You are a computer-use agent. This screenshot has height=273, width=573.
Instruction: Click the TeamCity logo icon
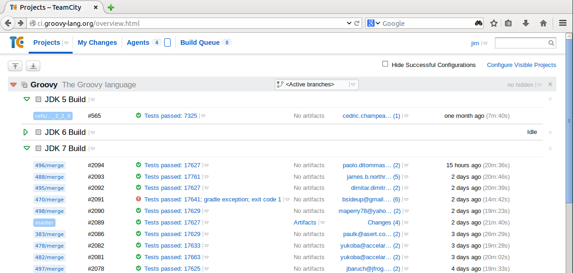tap(17, 42)
